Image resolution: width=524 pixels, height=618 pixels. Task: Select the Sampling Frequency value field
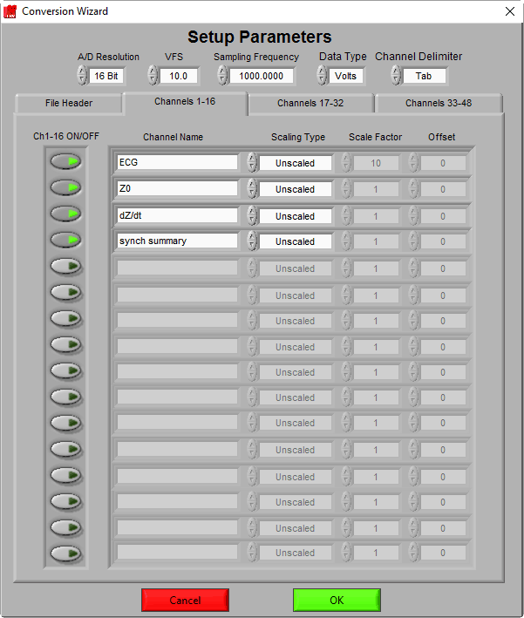pos(262,76)
